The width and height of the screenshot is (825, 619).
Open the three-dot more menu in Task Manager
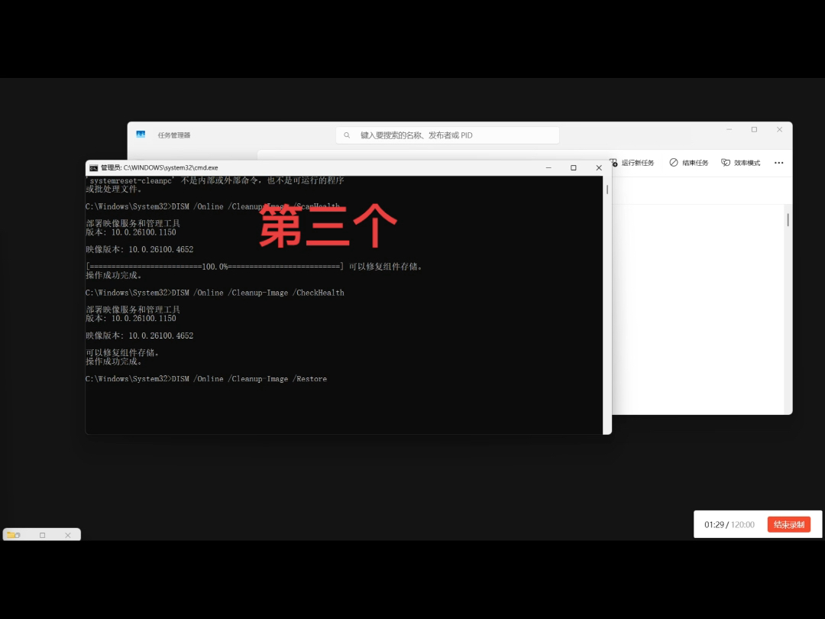778,163
